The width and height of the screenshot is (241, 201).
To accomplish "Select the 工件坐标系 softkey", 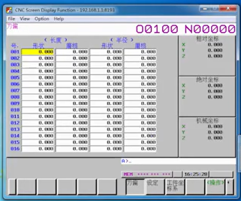I will (x=175, y=187).
